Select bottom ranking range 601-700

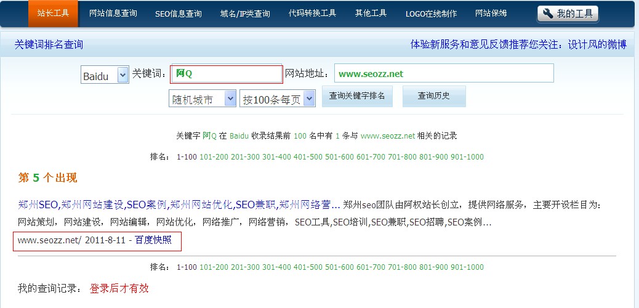coord(371,267)
